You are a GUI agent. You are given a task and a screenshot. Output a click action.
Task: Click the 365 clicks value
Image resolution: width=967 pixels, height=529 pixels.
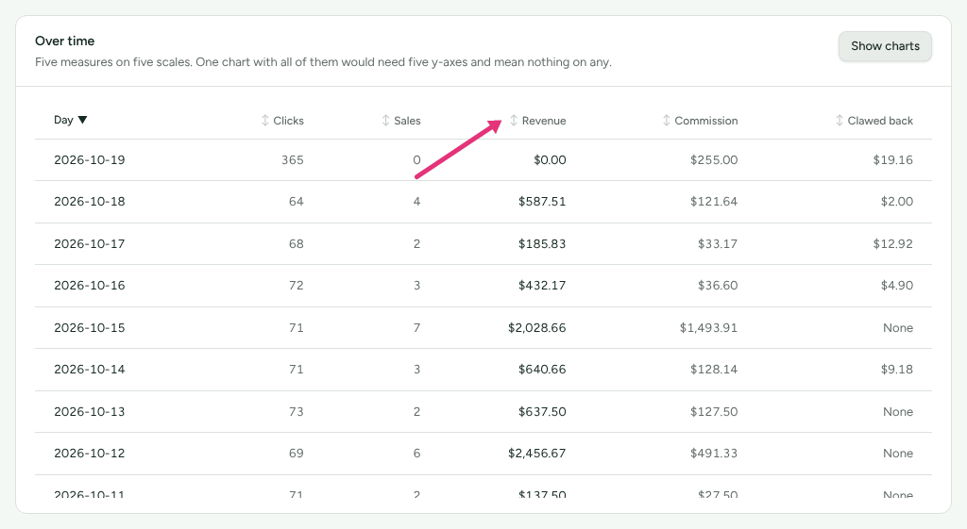293,160
